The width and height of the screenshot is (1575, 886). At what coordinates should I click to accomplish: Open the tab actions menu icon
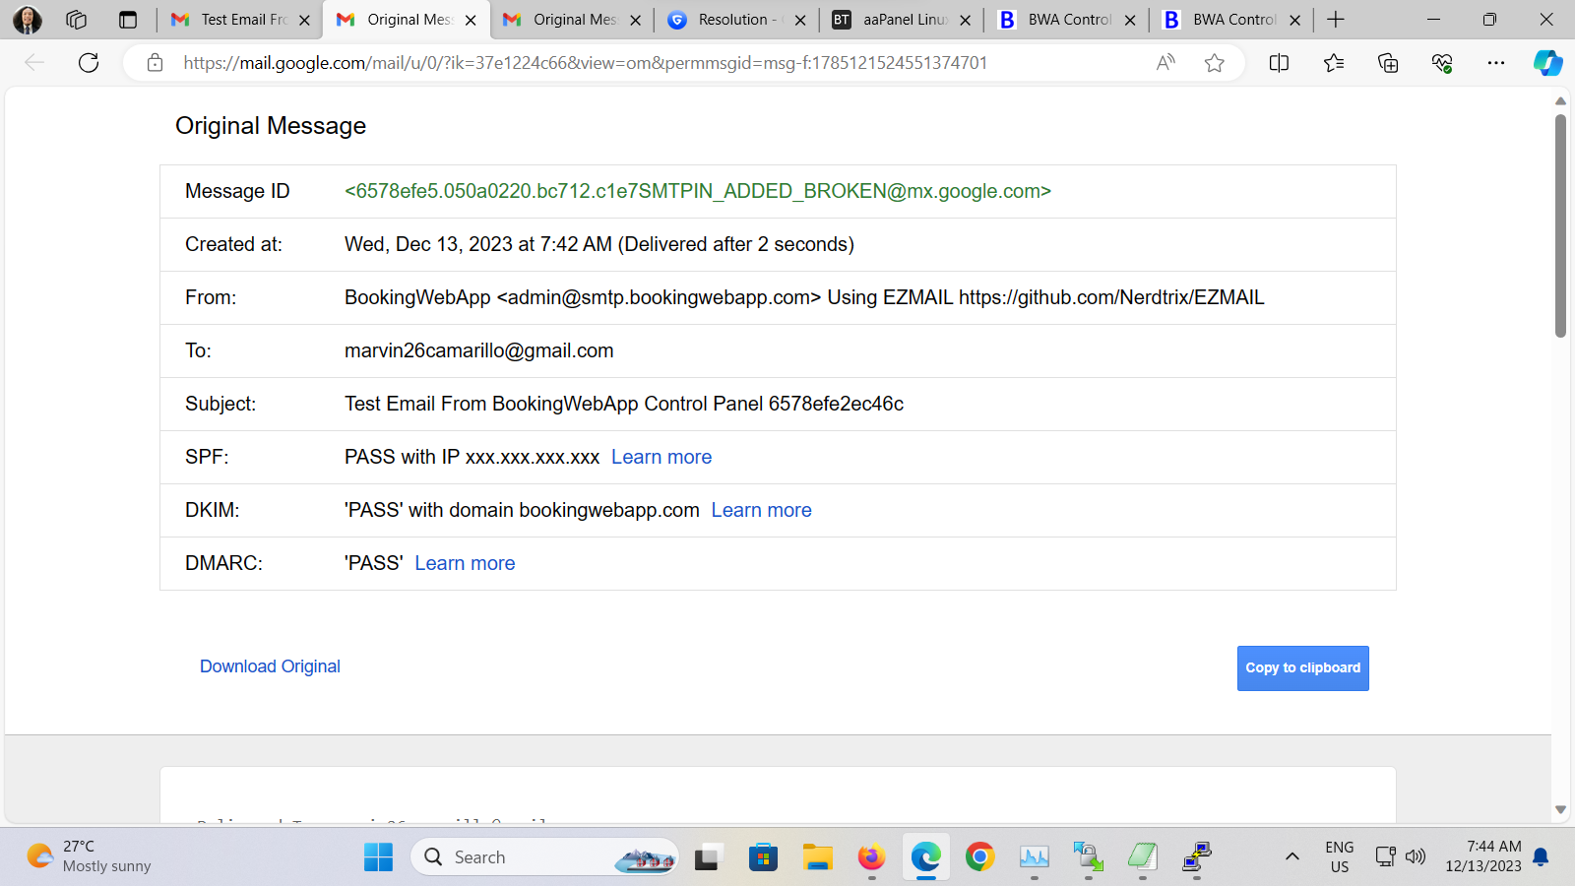click(128, 20)
